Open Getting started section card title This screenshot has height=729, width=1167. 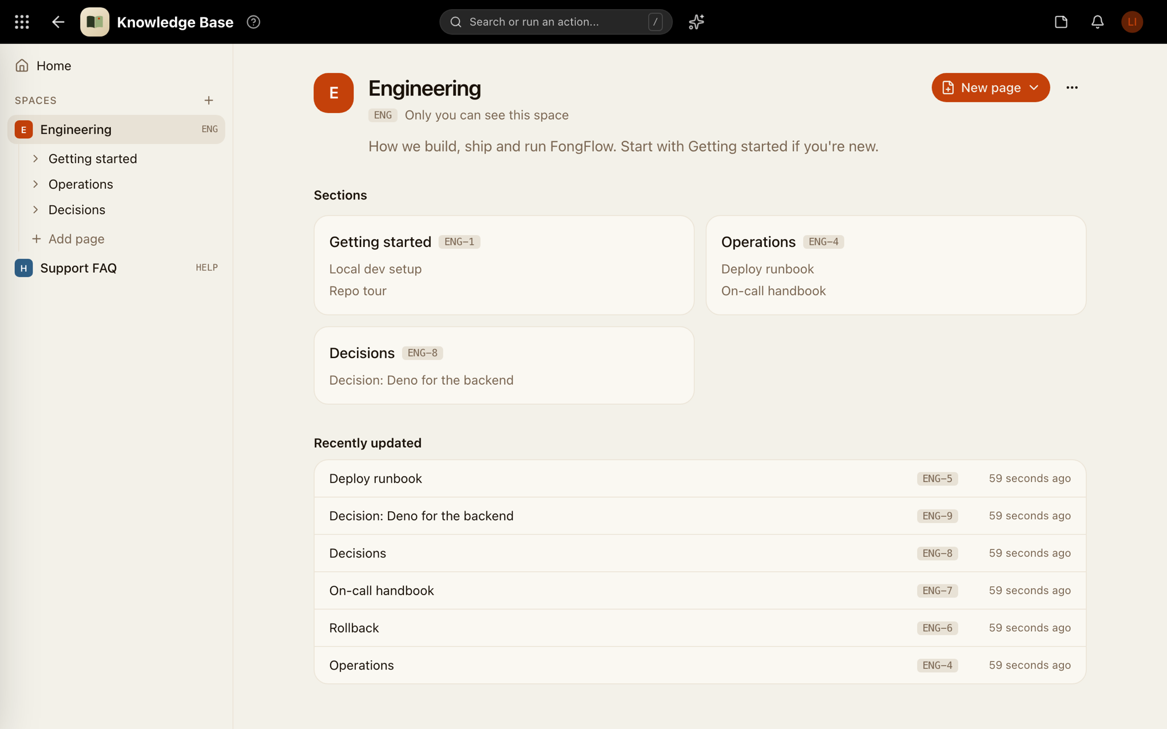380,242
